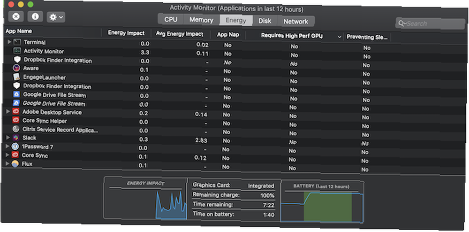Image resolution: width=469 pixels, height=232 pixels.
Task: Select the Slack row name
Action: tap(29, 138)
